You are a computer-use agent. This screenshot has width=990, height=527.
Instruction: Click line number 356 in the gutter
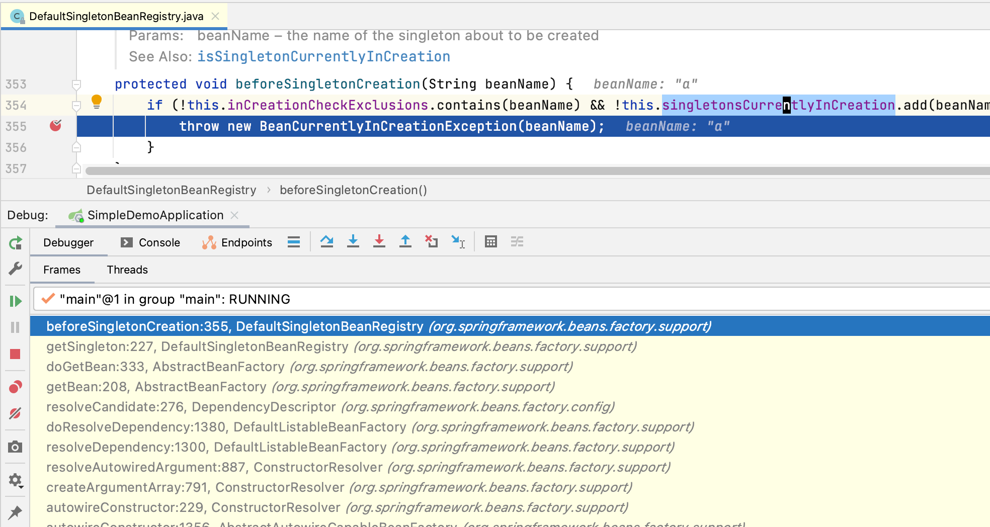16,148
